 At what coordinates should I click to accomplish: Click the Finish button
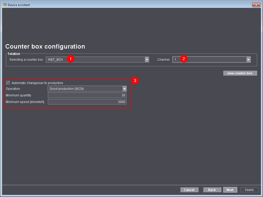(x=249, y=190)
